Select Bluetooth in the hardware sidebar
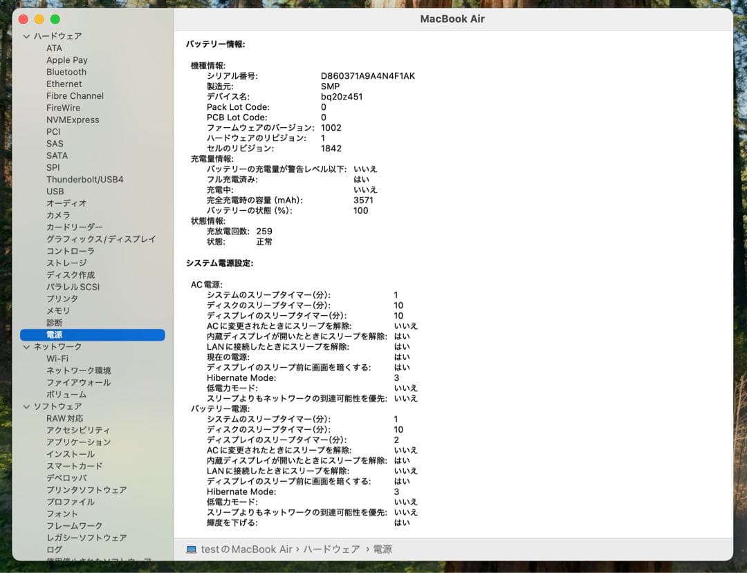The height and width of the screenshot is (573, 747). tap(66, 72)
